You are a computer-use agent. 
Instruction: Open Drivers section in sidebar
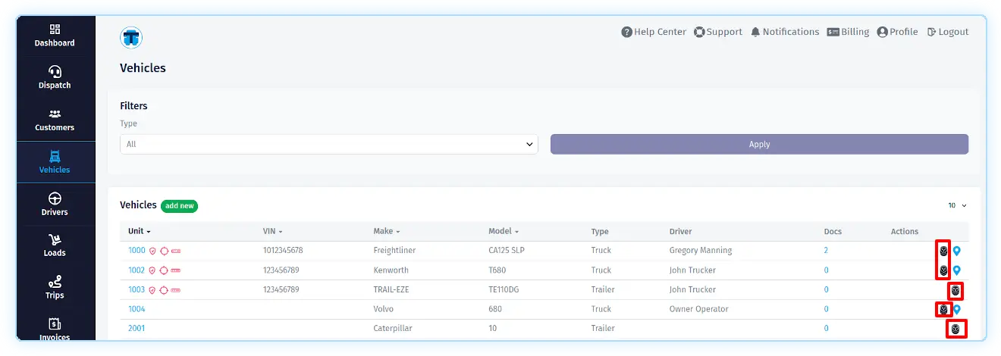pyautogui.click(x=55, y=205)
